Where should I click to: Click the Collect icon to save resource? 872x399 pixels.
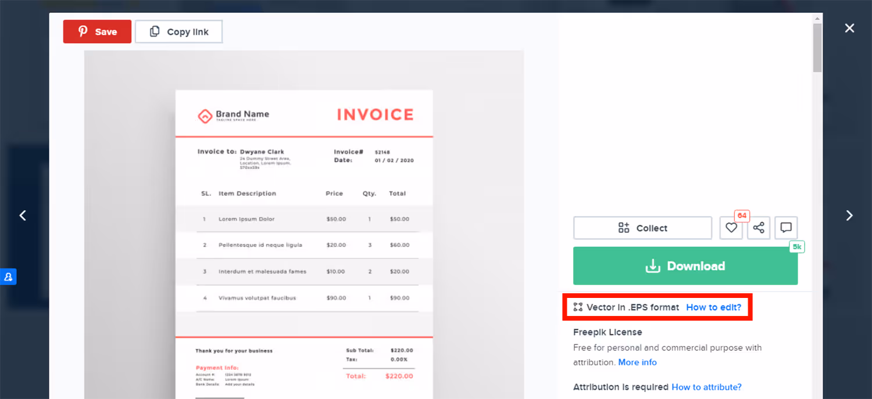coord(624,228)
